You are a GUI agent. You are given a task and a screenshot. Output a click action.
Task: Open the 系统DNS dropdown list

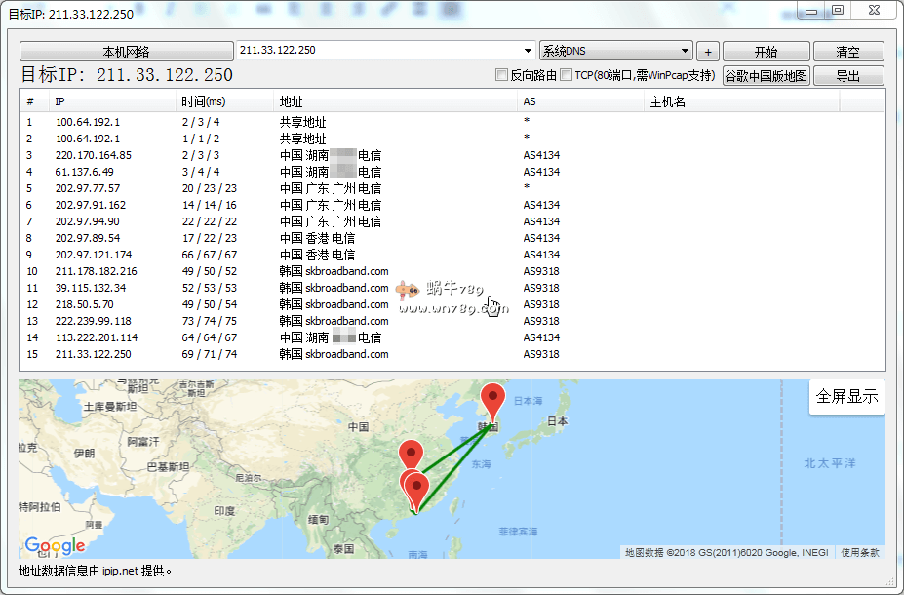tap(686, 51)
